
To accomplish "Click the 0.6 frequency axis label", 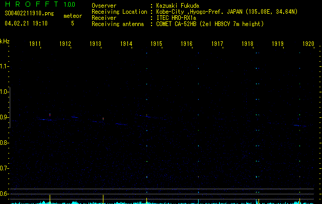I will (x=5, y=193).
